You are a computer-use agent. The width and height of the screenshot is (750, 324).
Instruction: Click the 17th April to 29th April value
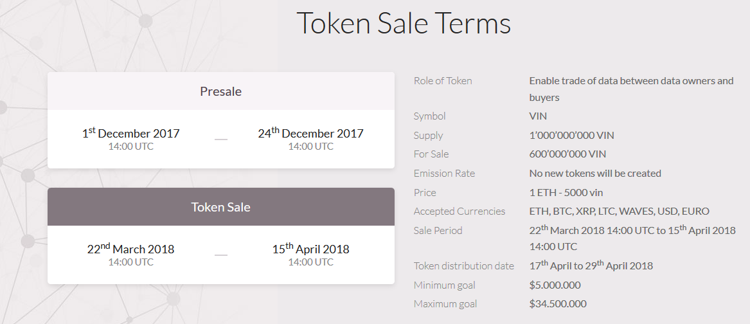(591, 265)
